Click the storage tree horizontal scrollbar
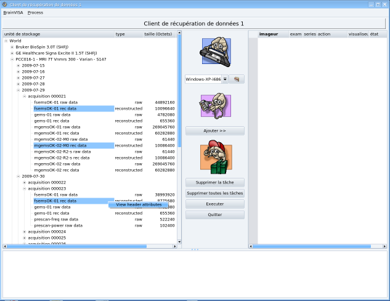This screenshot has height=301, width=390. coord(74,247)
